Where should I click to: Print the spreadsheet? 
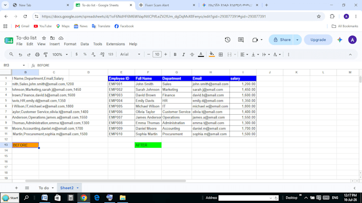(x=37, y=54)
